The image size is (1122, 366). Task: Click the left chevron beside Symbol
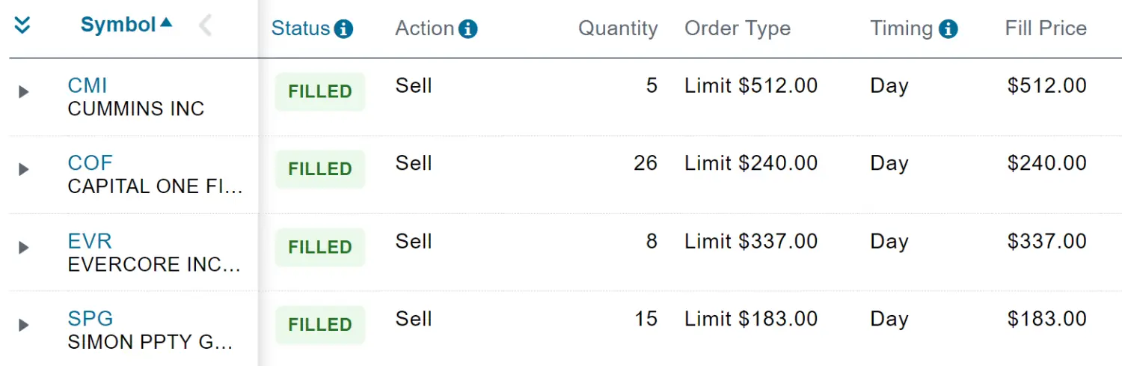[x=205, y=25]
